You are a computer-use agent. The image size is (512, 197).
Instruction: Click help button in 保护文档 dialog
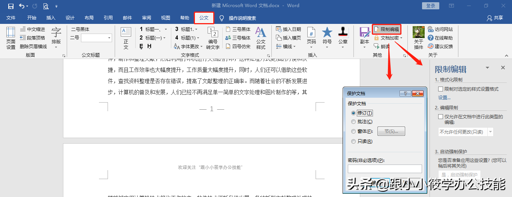coord(405,93)
